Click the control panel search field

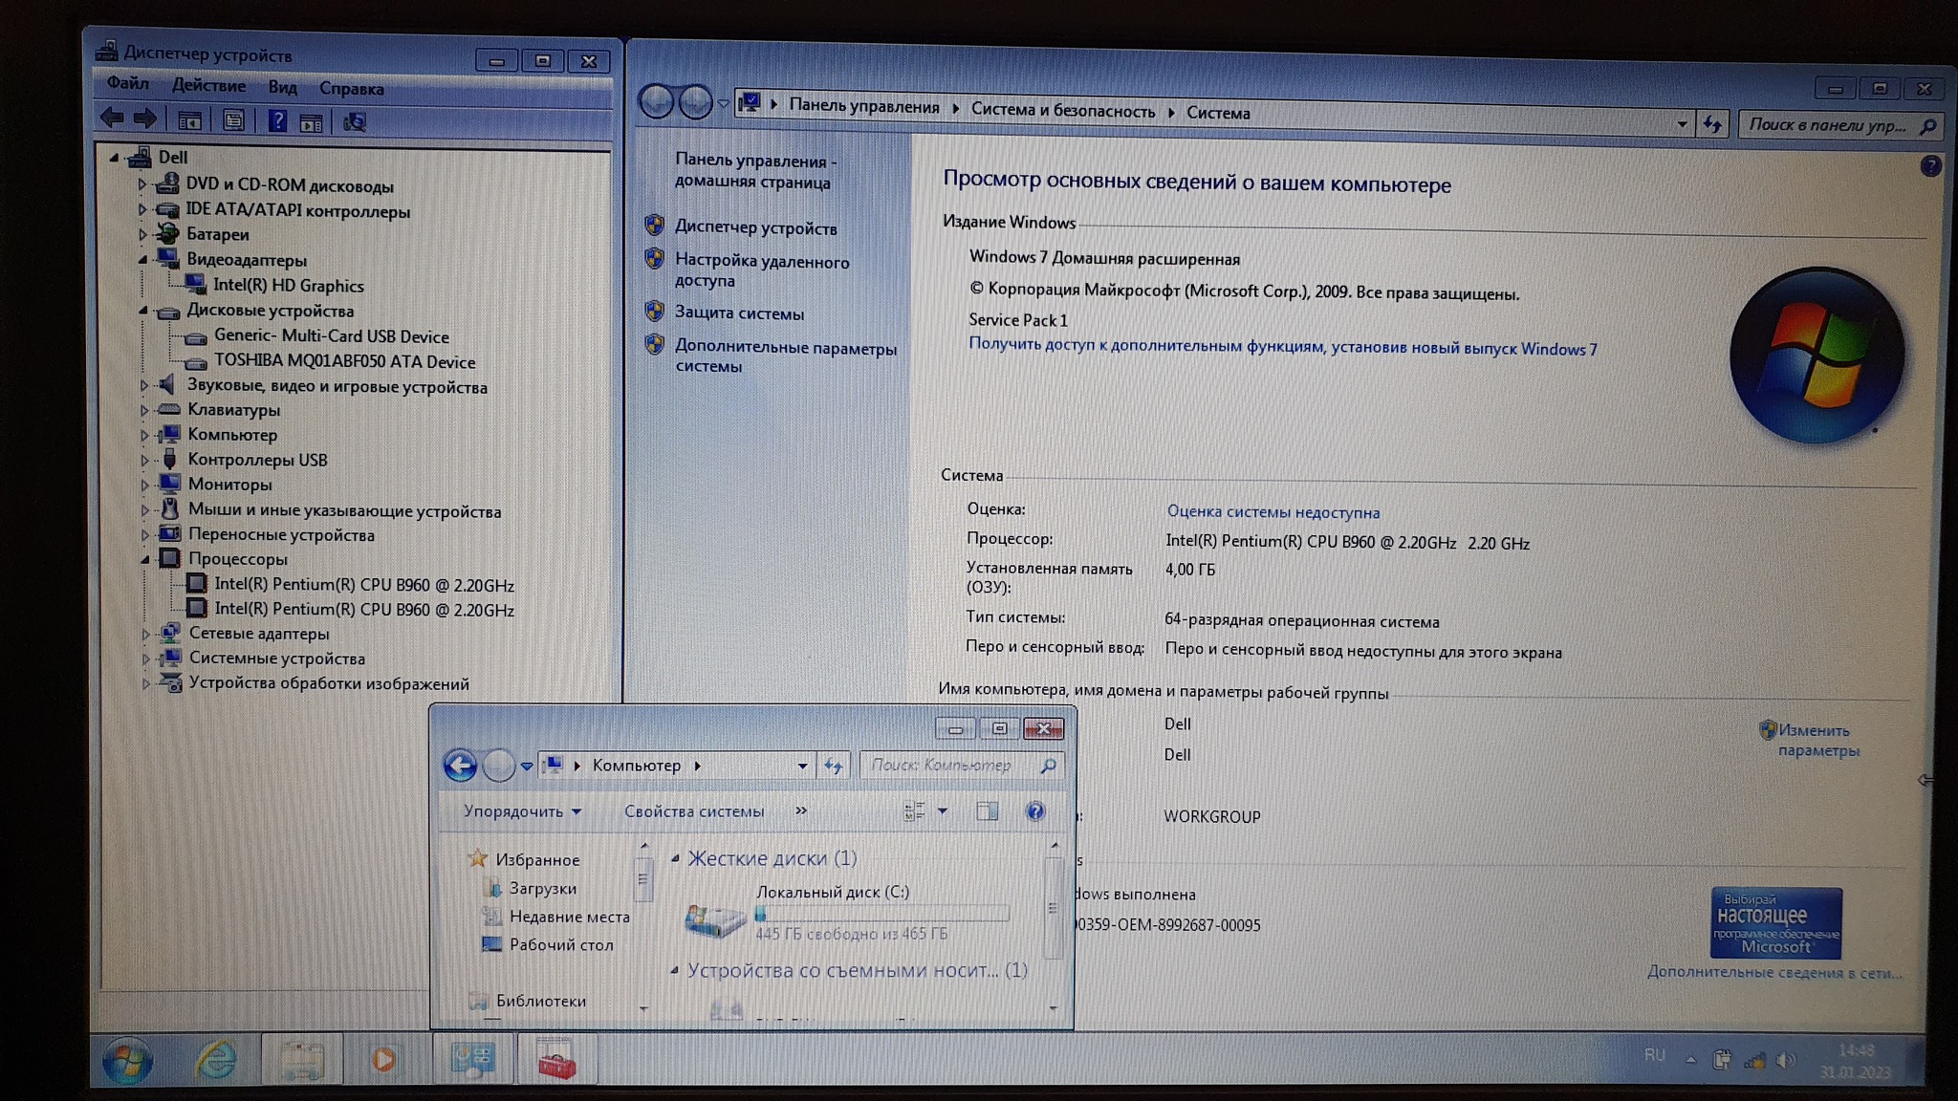1826,125
